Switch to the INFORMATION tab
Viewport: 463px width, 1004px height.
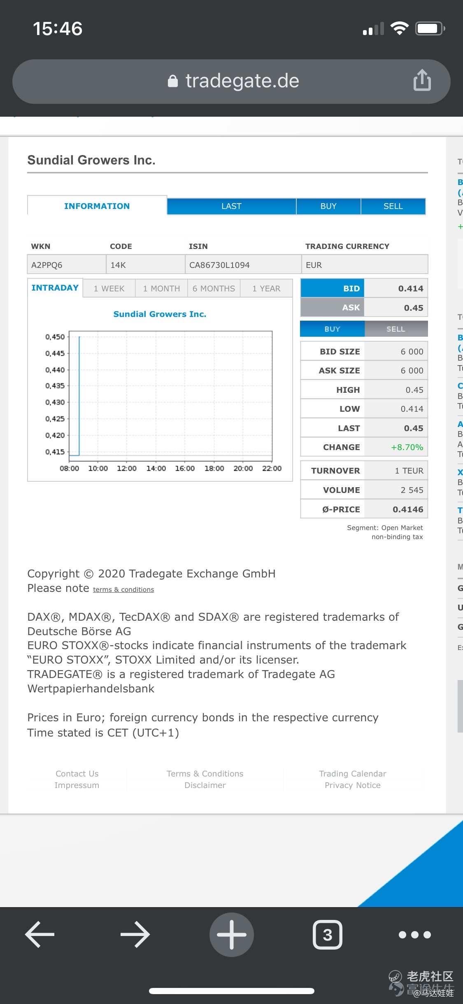[97, 206]
